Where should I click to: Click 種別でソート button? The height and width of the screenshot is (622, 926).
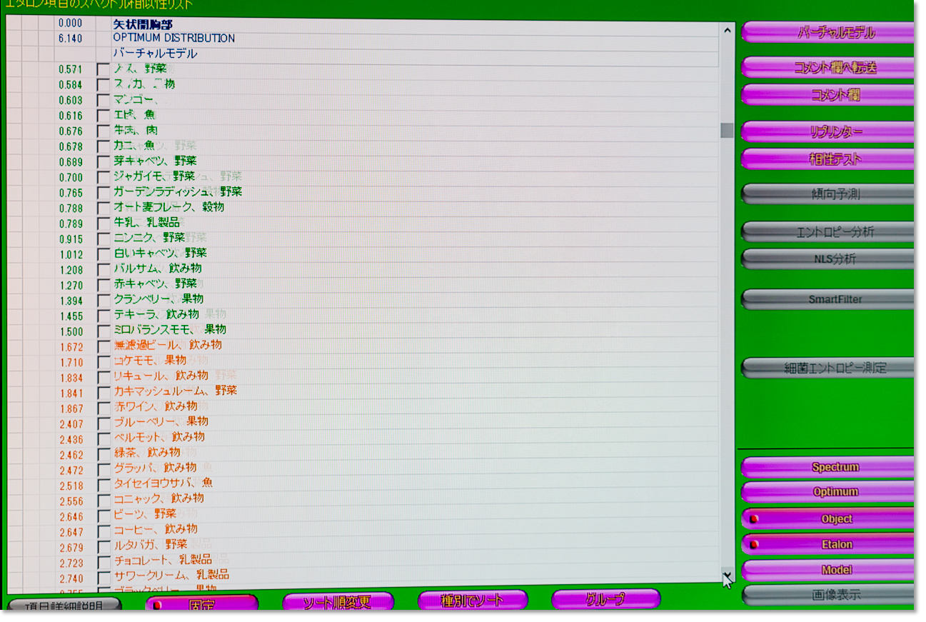point(473,601)
